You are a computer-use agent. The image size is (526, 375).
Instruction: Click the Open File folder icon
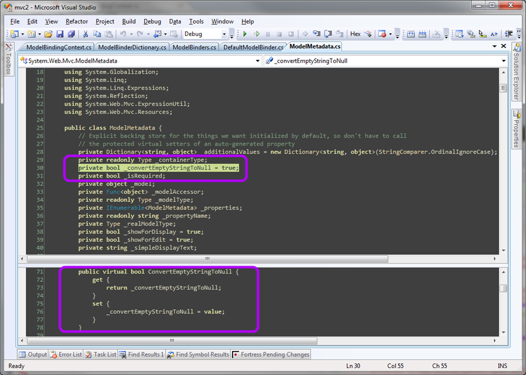click(48, 34)
